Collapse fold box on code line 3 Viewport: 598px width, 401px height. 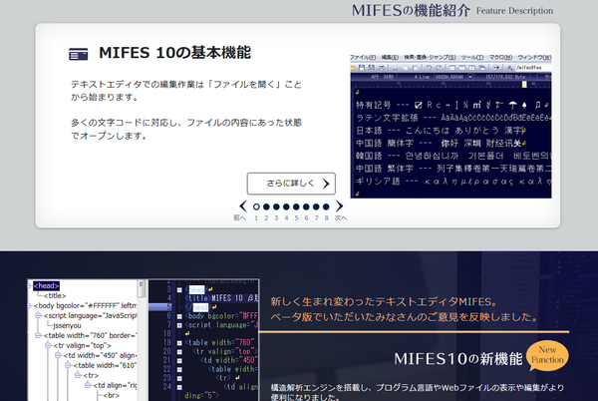pos(179,290)
